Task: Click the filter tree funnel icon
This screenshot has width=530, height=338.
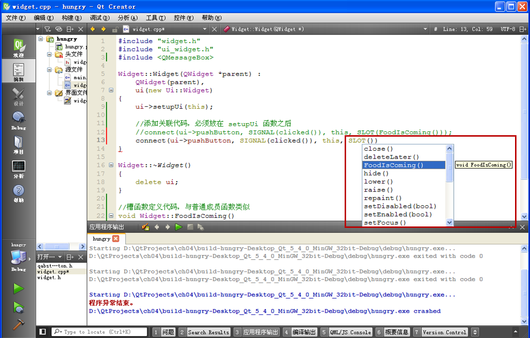Action: point(48,29)
